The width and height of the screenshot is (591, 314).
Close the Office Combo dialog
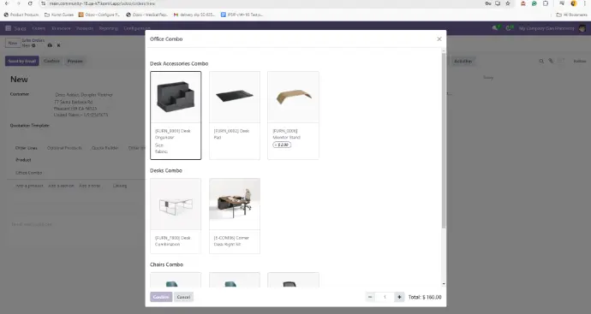point(439,39)
